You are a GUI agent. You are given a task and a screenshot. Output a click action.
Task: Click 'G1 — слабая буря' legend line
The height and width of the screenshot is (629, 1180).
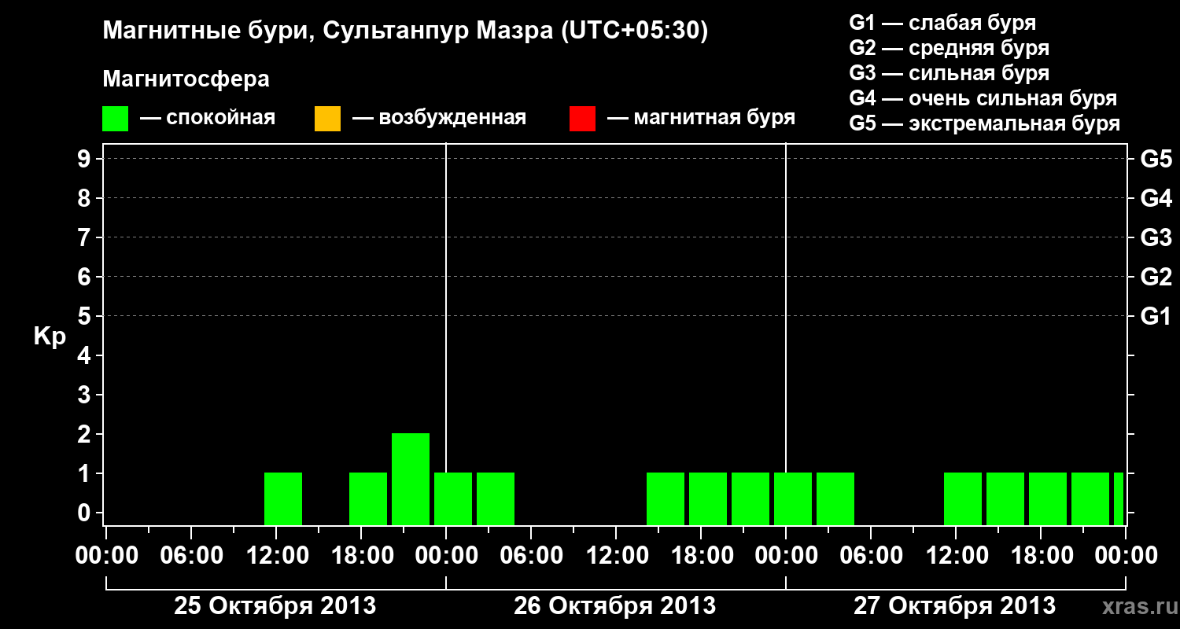(942, 23)
